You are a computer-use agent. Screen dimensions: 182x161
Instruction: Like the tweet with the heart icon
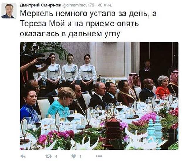(74, 157)
